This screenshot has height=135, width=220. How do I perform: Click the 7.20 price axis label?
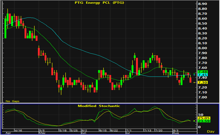pos(202,88)
